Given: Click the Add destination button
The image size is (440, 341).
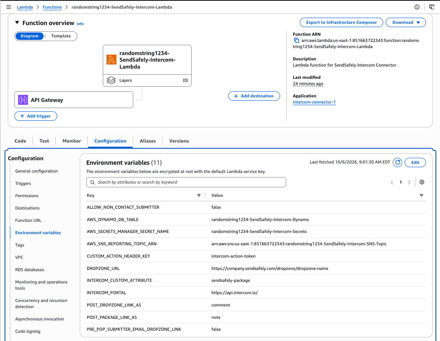Looking at the screenshot, I should 254,96.
